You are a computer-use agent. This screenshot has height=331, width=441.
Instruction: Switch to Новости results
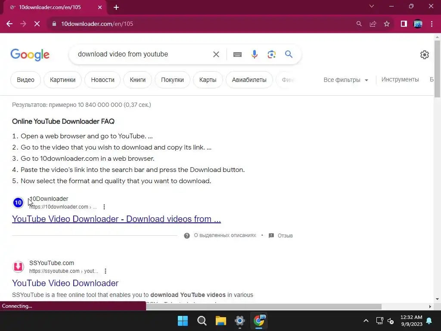coord(102,80)
